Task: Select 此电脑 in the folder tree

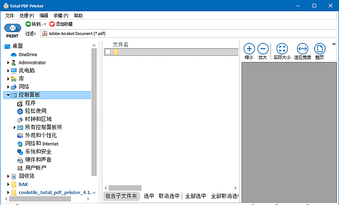Action: pyautogui.click(x=26, y=70)
